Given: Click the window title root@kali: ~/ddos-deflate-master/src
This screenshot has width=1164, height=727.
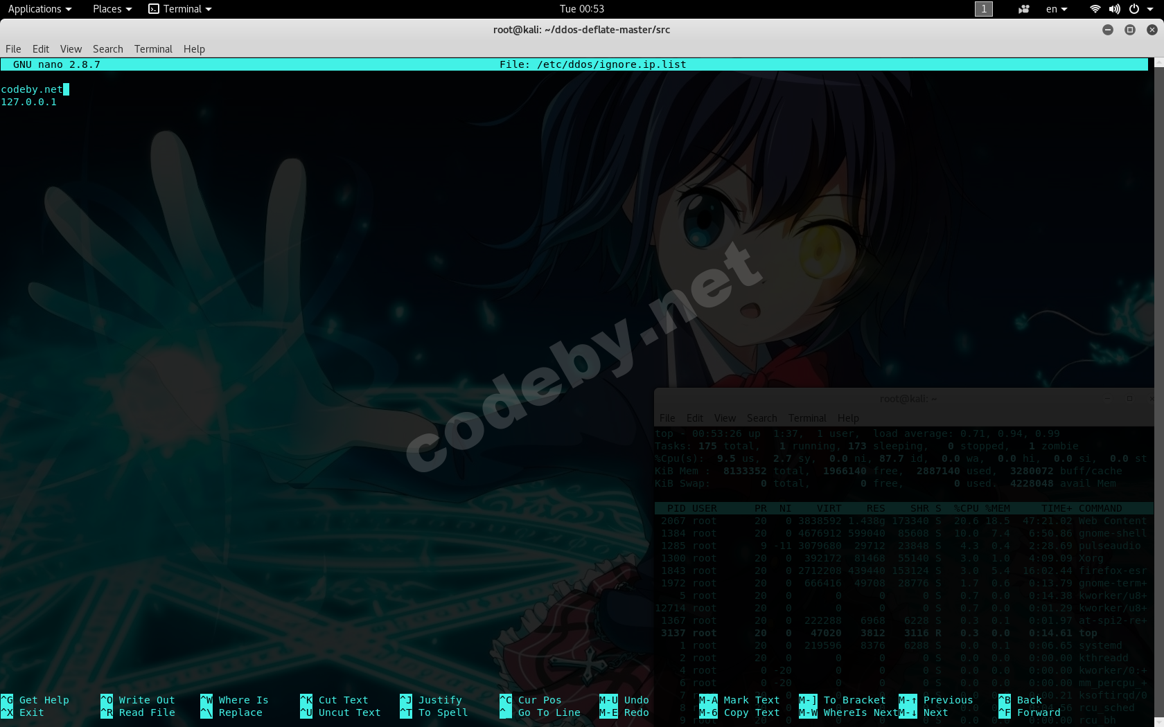Looking at the screenshot, I should (x=582, y=30).
